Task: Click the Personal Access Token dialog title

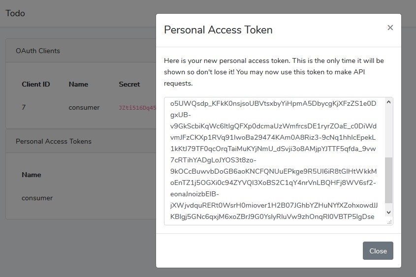Action: click(x=218, y=30)
